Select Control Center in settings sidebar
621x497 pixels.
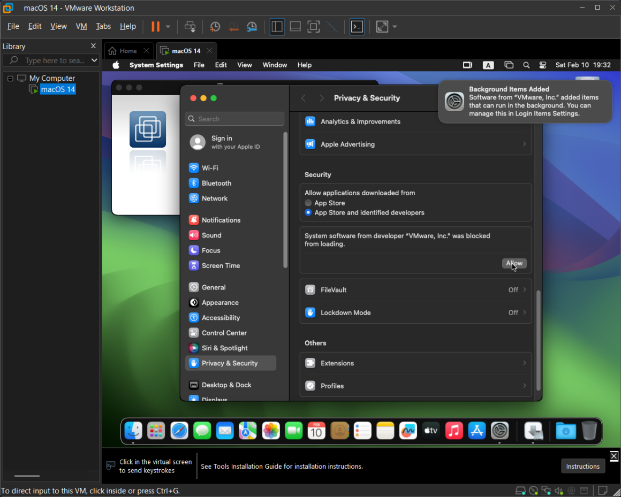(x=231, y=333)
